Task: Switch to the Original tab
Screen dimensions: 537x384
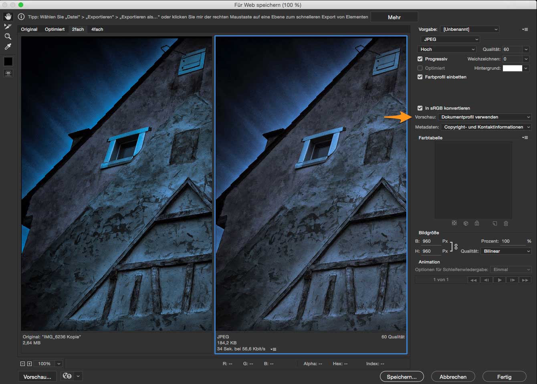Action: pyautogui.click(x=29, y=29)
